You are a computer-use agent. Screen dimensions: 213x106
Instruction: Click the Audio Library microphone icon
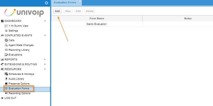point(6,79)
